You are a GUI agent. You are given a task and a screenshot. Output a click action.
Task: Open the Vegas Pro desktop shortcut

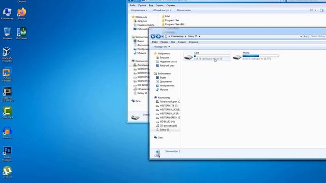click(x=7, y=95)
